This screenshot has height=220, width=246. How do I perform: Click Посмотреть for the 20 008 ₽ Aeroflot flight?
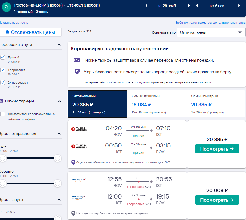pyautogui.click(x=217, y=200)
